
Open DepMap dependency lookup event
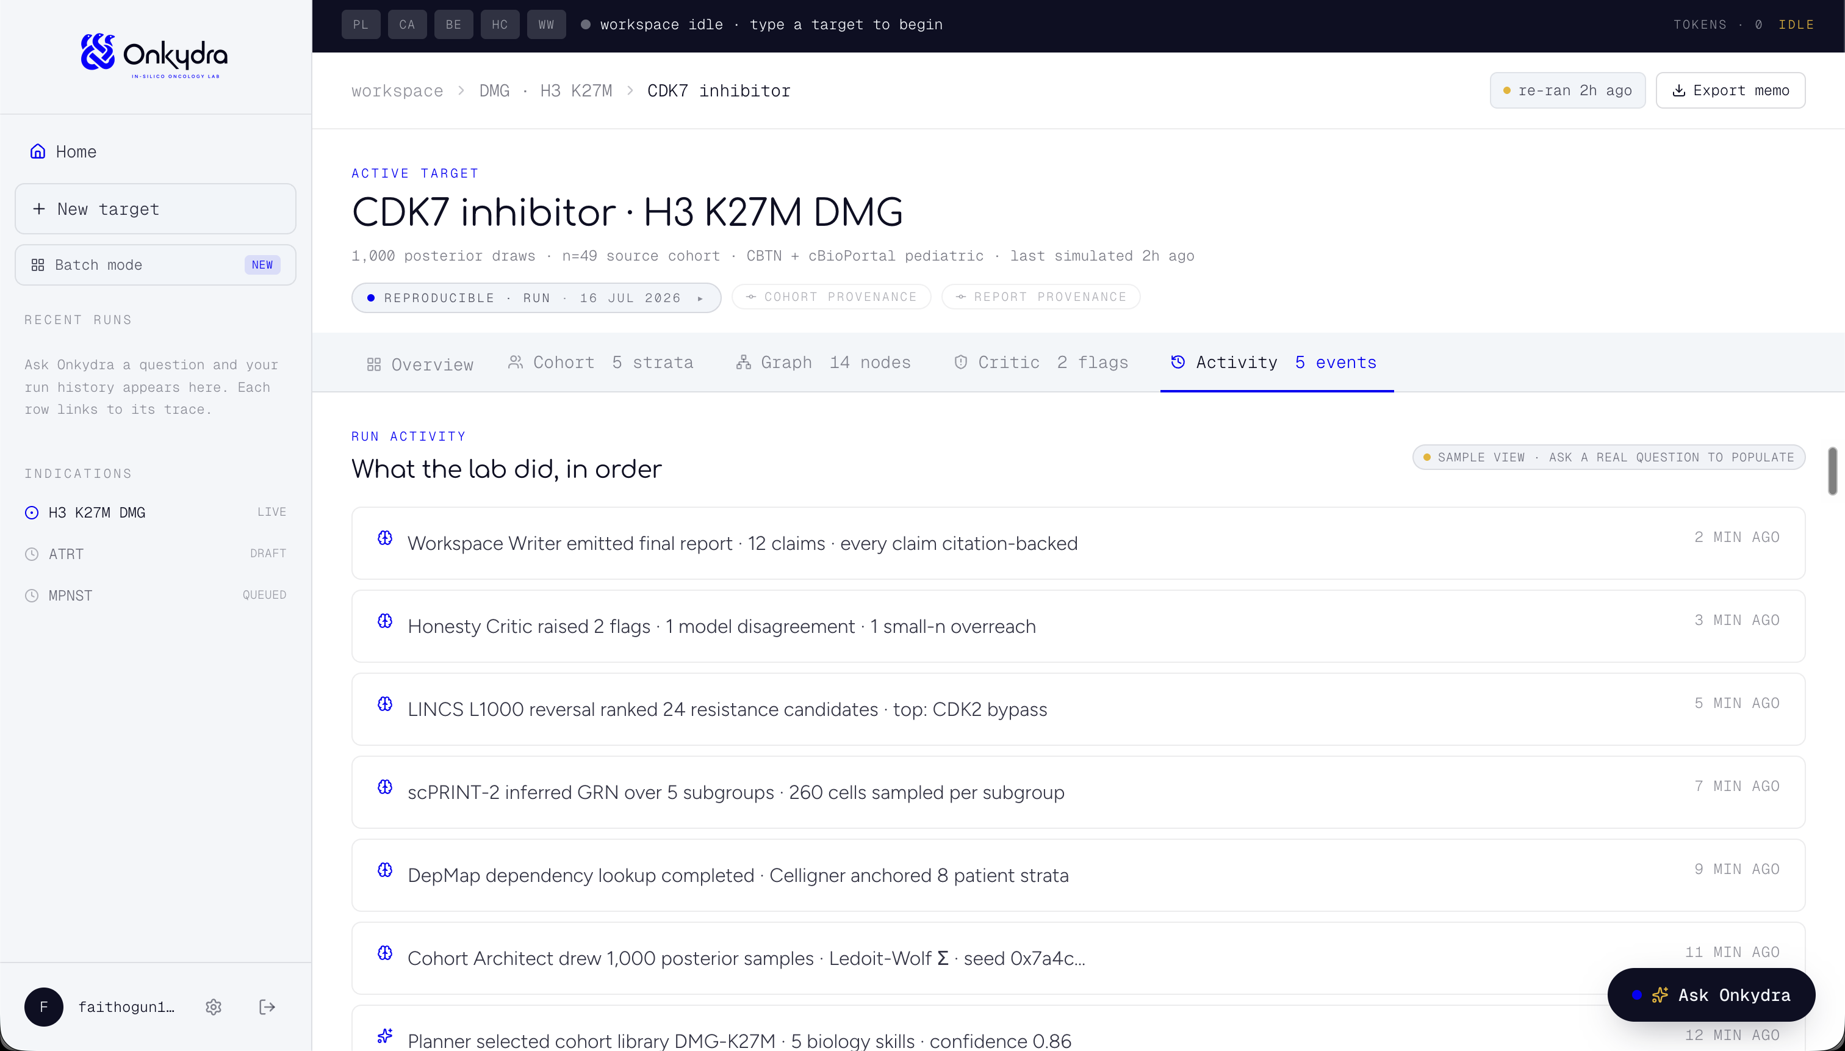[1078, 875]
